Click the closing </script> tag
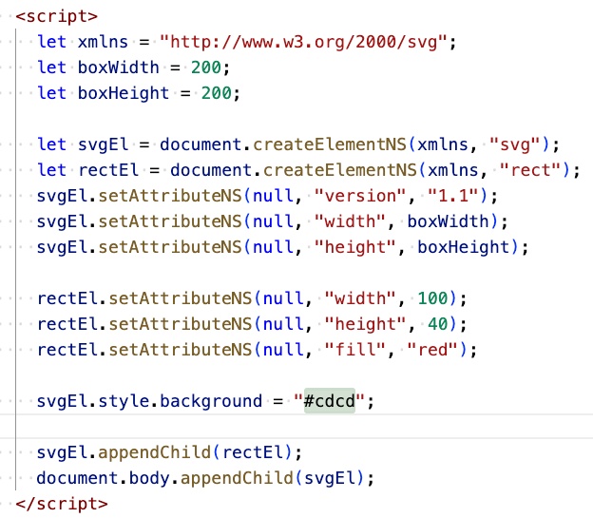The width and height of the screenshot is (593, 518). (62, 504)
